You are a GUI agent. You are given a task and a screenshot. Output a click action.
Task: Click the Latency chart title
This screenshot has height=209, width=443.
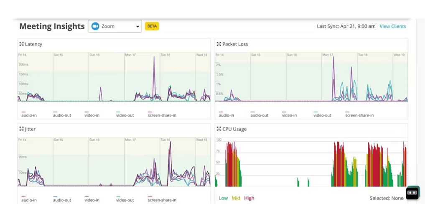(x=33, y=44)
